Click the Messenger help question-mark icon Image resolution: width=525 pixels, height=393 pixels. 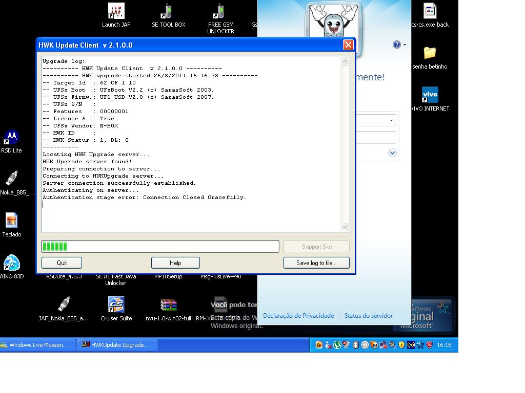tap(396, 45)
